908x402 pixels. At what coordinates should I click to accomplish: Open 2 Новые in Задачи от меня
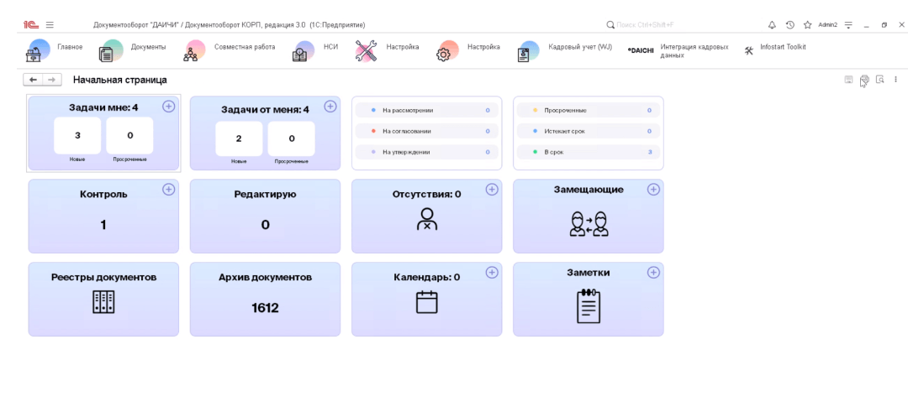pyautogui.click(x=239, y=138)
